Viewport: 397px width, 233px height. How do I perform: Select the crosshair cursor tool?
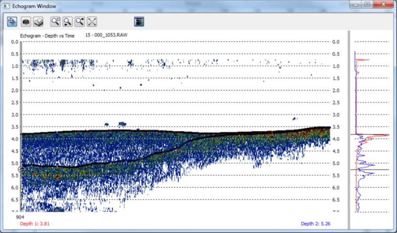click(12, 22)
